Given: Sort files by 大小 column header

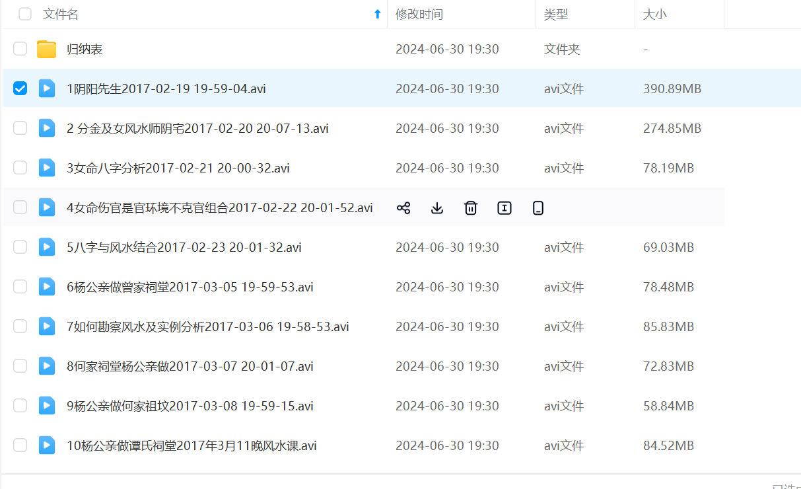Looking at the screenshot, I should coord(654,14).
